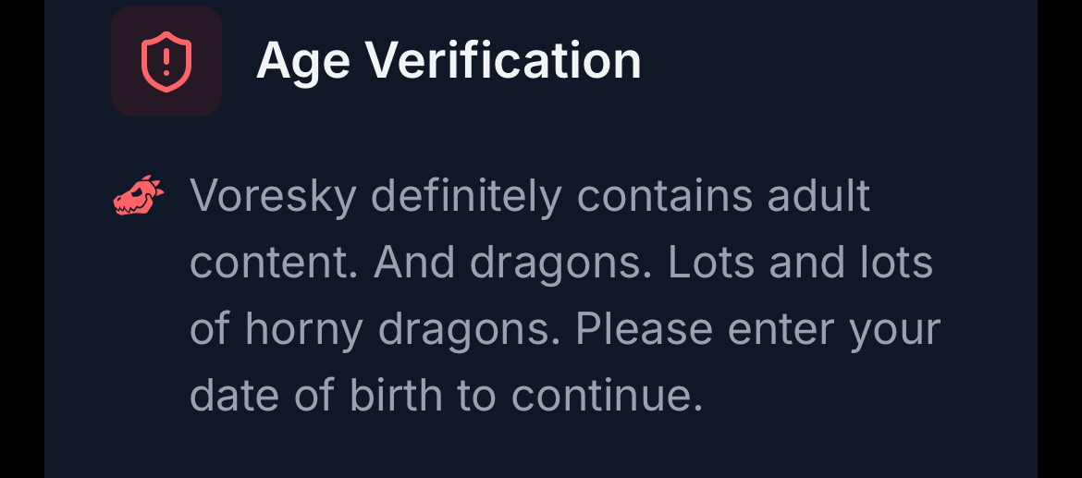Click the word "birth" in the last line

coord(396,396)
